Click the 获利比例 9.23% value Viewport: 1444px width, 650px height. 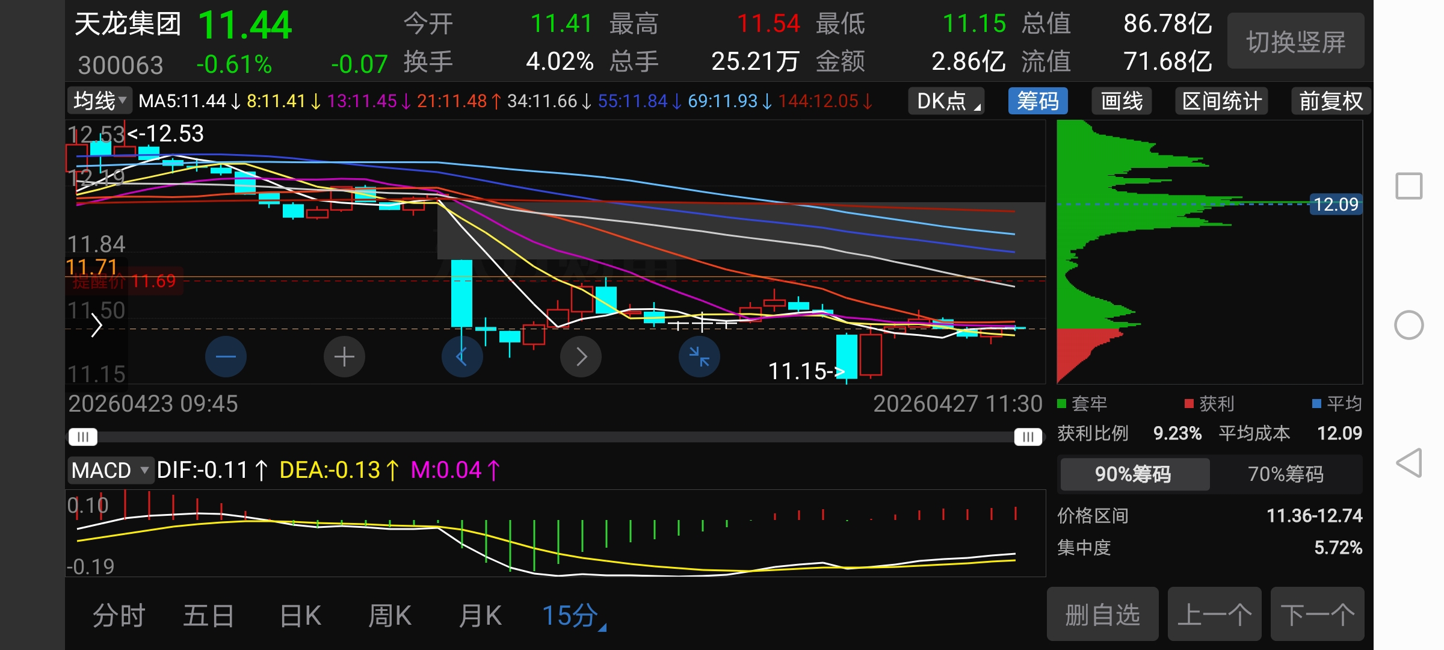pos(1177,433)
